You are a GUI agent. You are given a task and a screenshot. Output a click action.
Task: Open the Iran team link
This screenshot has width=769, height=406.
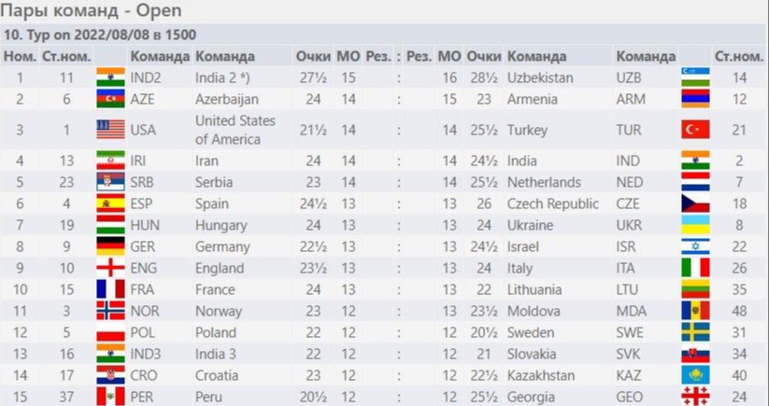(209, 161)
